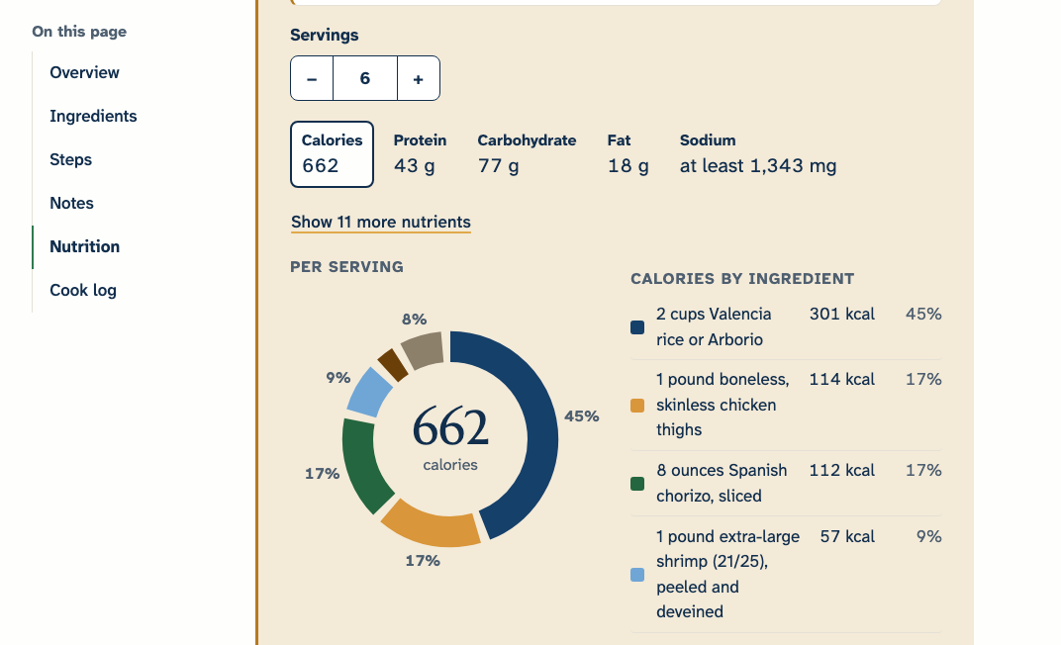The height and width of the screenshot is (645, 1061).
Task: Select the Calories nutrient card
Action: coord(333,154)
